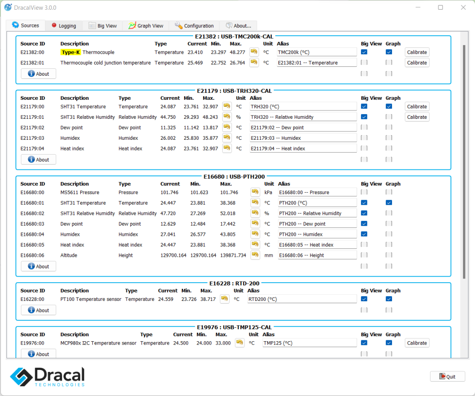Edit the PTH200 -- Humidex alias field
Image resolution: width=475 pixels, height=396 pixels.
coord(317,234)
